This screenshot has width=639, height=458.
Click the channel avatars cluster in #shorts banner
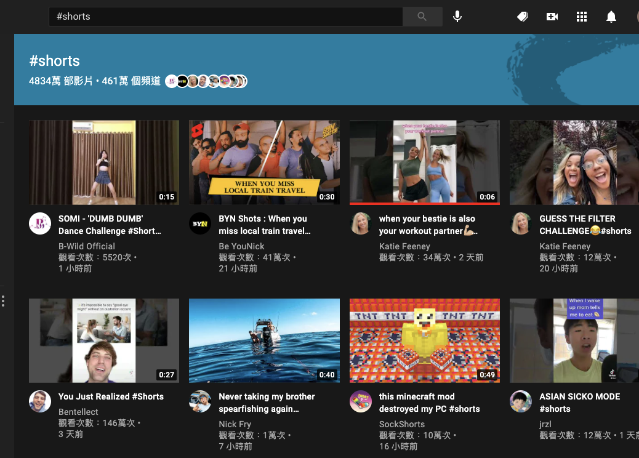tap(206, 81)
